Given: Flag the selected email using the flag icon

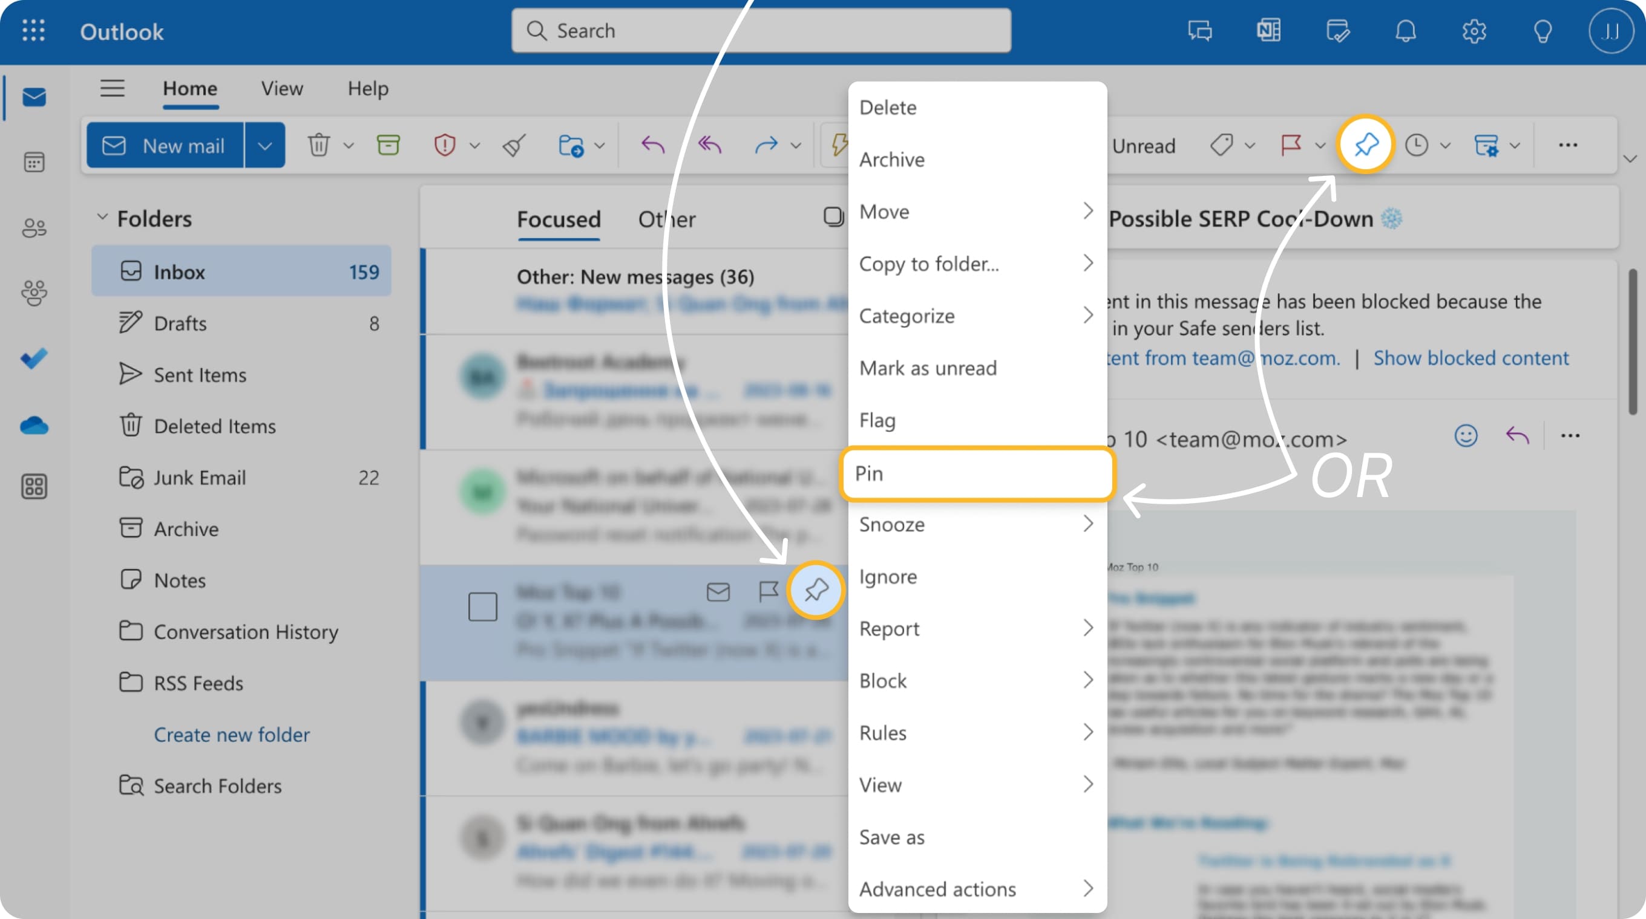Looking at the screenshot, I should click(x=1290, y=146).
